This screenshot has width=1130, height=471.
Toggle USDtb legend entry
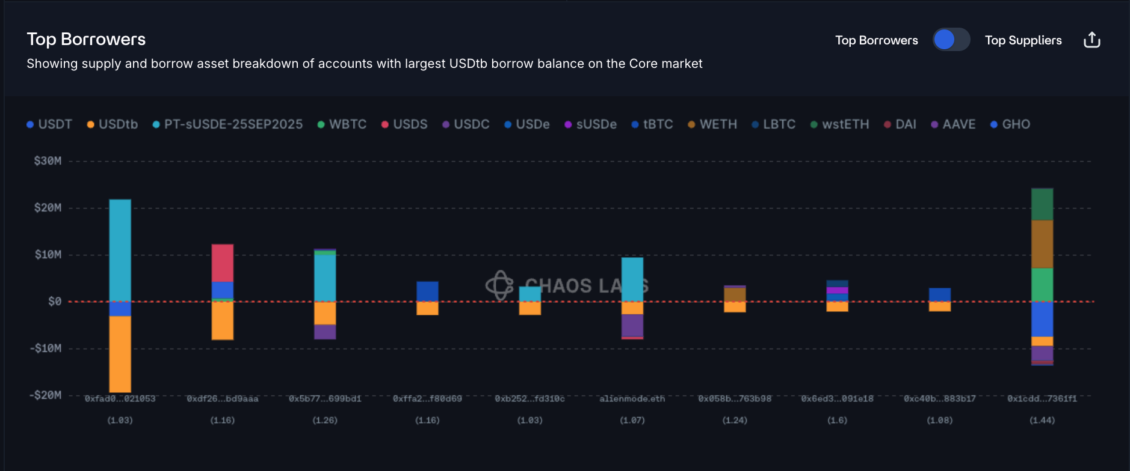(113, 124)
